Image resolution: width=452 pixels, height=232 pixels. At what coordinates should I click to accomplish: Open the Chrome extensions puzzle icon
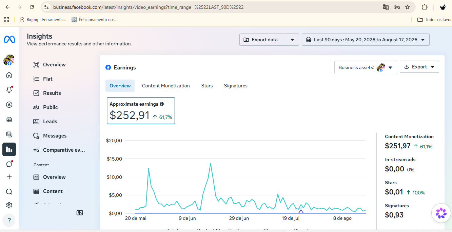coord(425,7)
